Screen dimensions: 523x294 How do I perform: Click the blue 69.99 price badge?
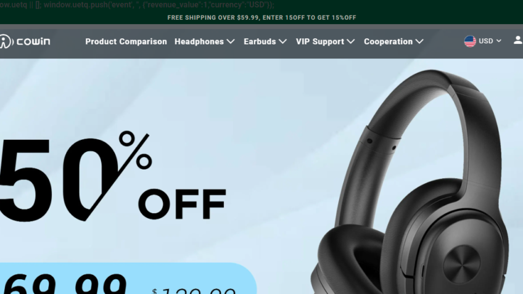(x=127, y=279)
